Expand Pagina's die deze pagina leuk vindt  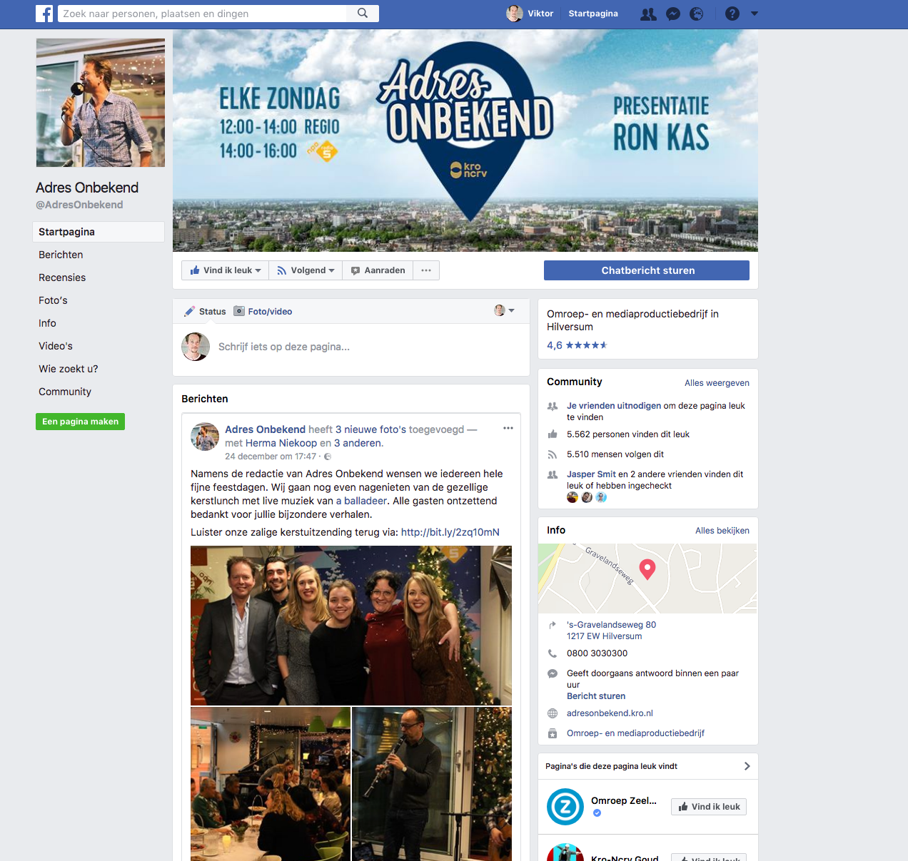coord(747,766)
